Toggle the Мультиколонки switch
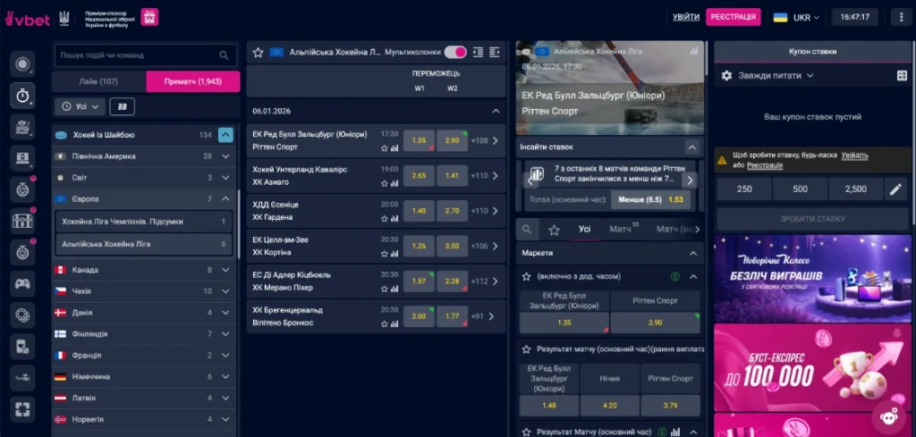The image size is (916, 437). point(455,53)
